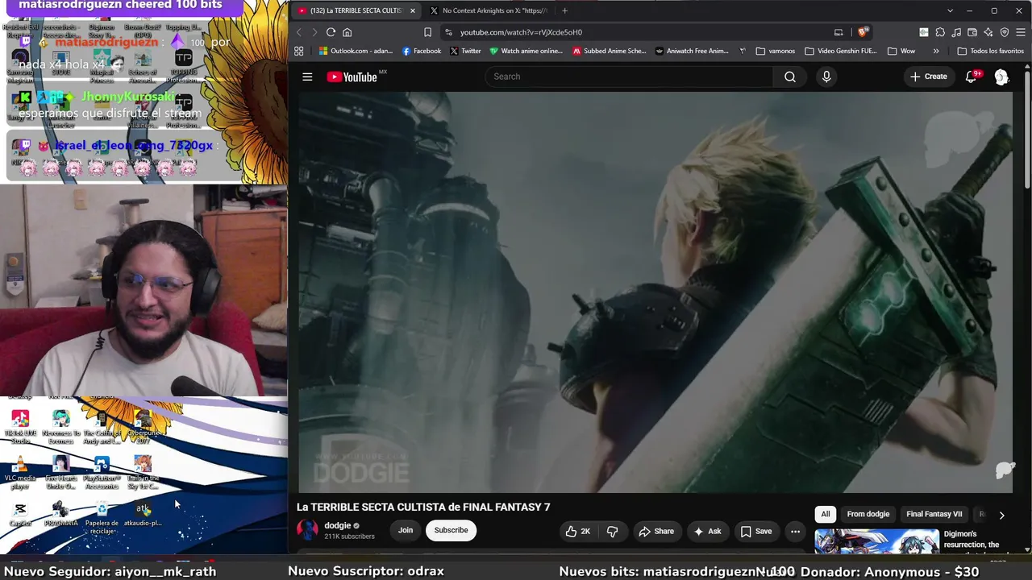The width and height of the screenshot is (1032, 580).
Task: Select the Final Fantasy VII filter chip
Action: pos(934,514)
